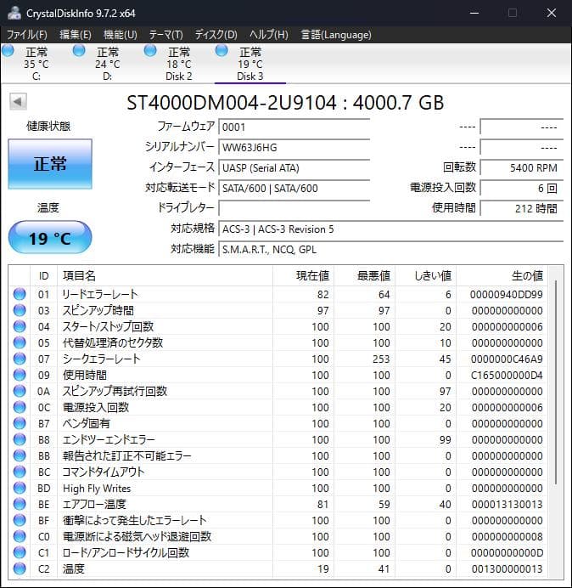Select the C: drive status orb
The width and height of the screenshot is (572, 588).
(8, 51)
